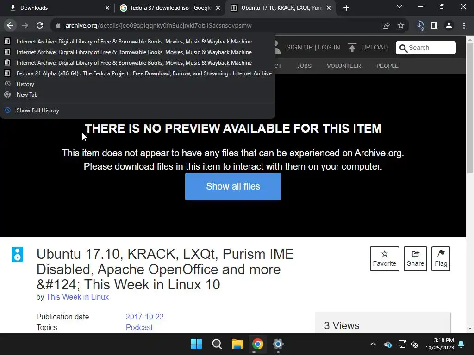This screenshot has width=474, height=355.
Task: Select the first Internet Archive history entry
Action: point(137,41)
